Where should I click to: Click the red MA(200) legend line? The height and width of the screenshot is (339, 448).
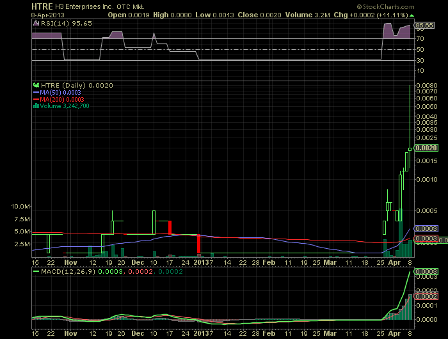(x=36, y=99)
